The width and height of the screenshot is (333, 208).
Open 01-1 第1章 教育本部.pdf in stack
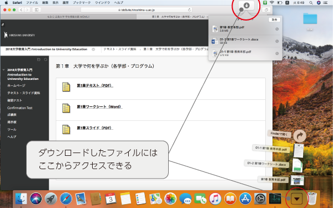coord(299,150)
